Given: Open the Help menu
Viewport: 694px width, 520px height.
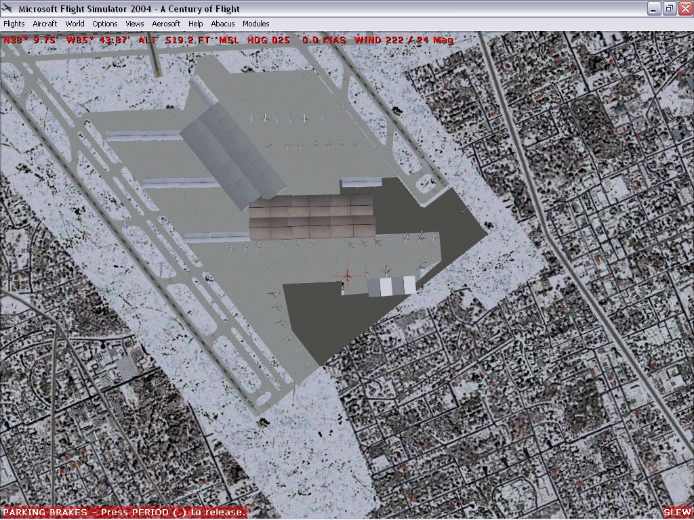Looking at the screenshot, I should [196, 24].
